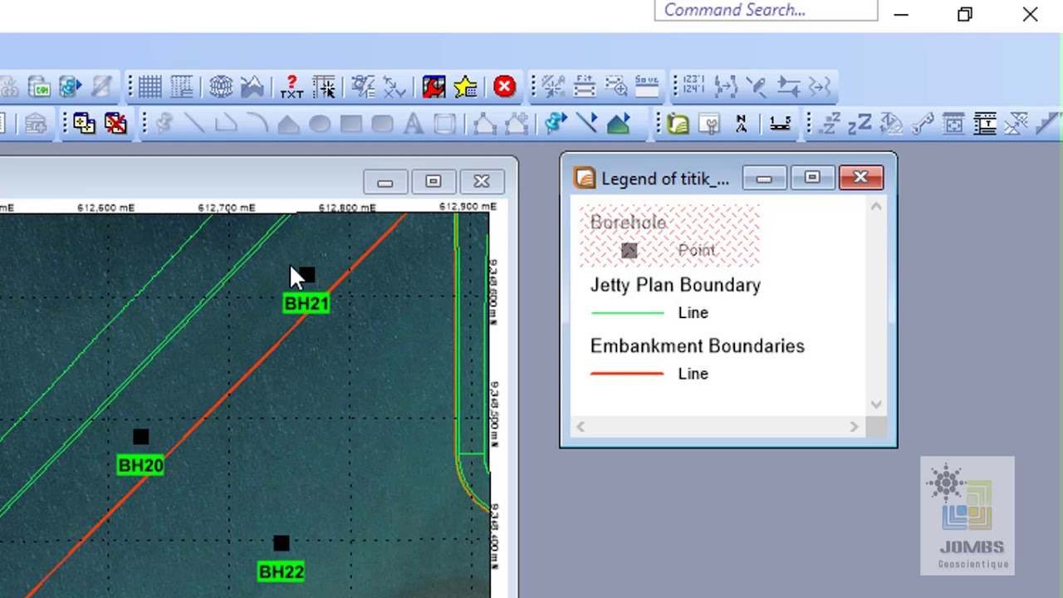Click the Legend window title bar icon

[x=585, y=179]
